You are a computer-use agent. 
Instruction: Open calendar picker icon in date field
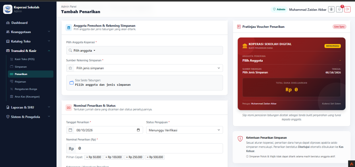point(138,130)
